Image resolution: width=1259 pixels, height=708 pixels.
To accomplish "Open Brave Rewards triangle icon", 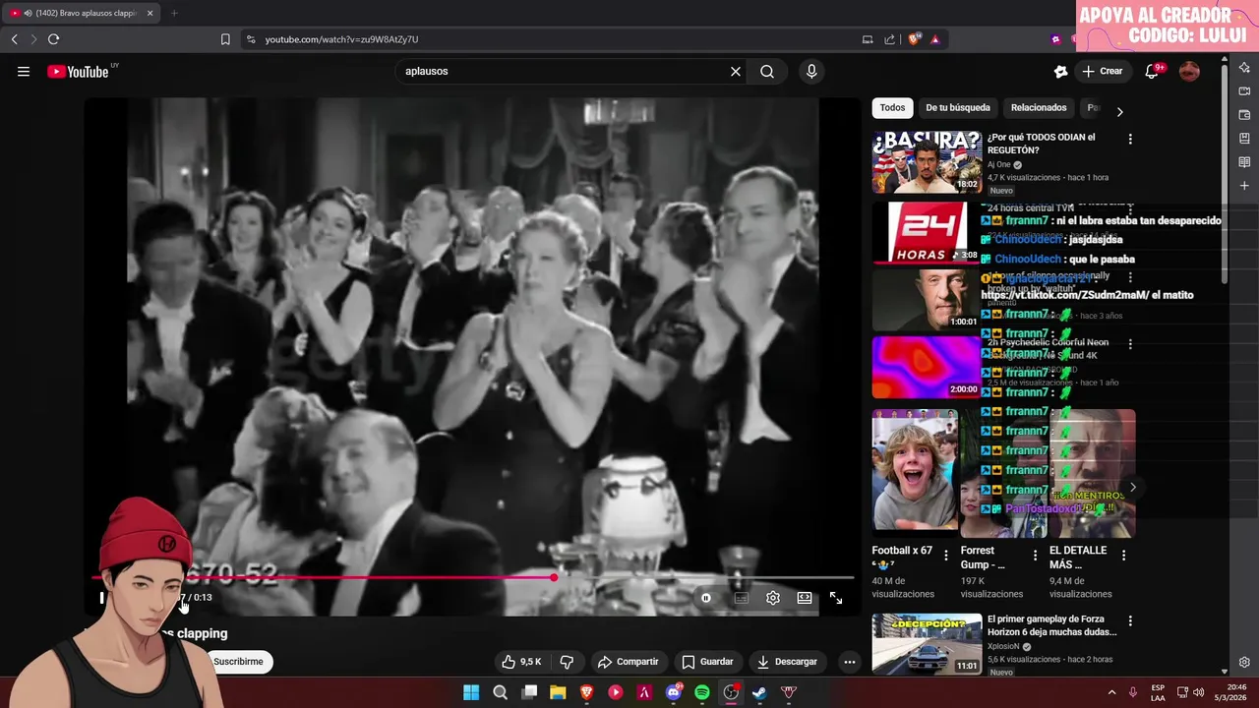I will (934, 39).
